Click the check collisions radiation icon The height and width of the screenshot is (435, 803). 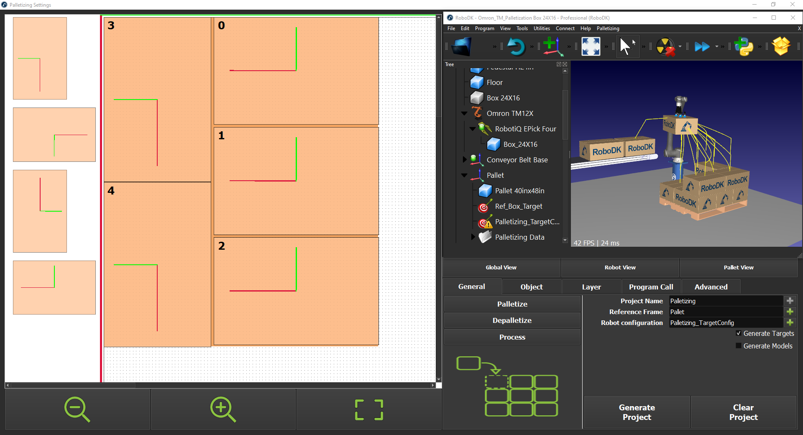pyautogui.click(x=665, y=46)
